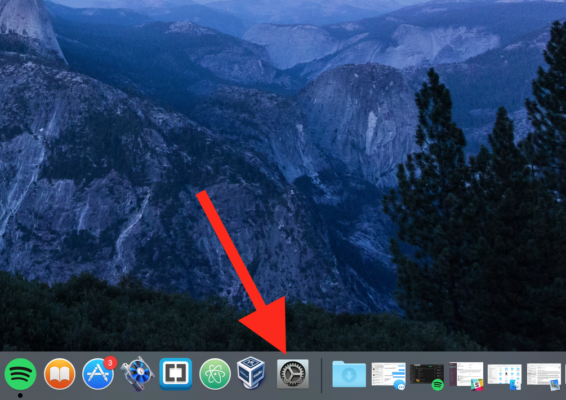Launch the Atom editor
Image resolution: width=566 pixels, height=400 pixels.
[x=215, y=374]
